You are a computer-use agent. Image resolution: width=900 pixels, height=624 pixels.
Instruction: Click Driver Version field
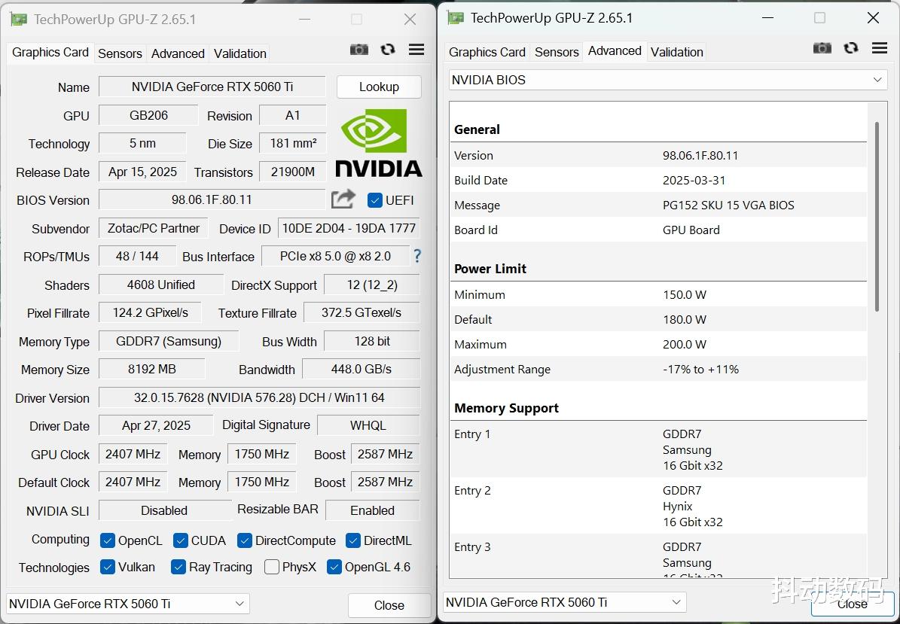pos(259,397)
